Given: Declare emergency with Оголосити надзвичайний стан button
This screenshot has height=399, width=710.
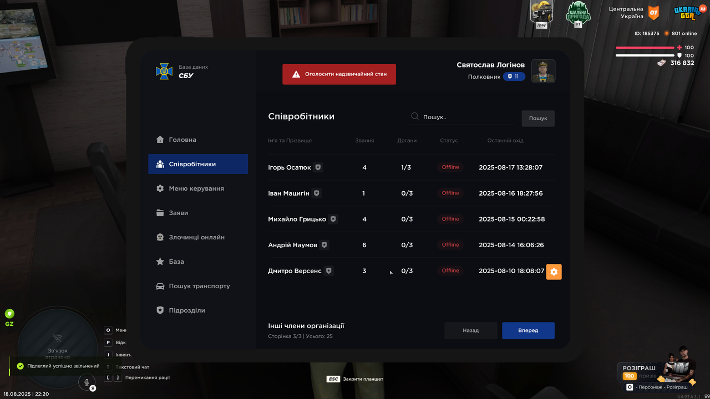Looking at the screenshot, I should pyautogui.click(x=339, y=74).
